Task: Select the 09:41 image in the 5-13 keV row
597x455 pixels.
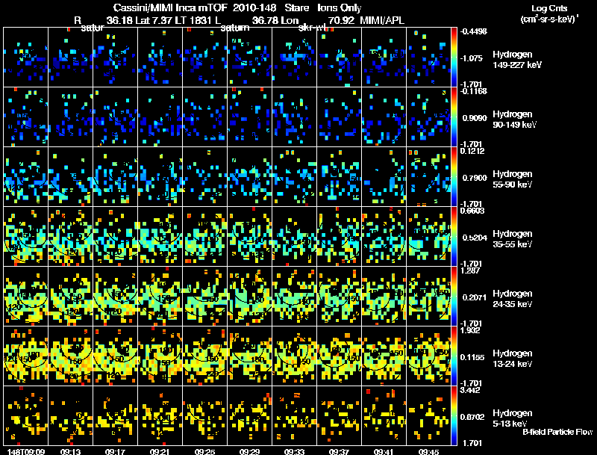Action: [384, 415]
